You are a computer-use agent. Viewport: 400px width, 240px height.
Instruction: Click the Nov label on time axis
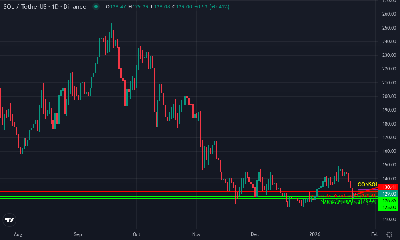coord(196,234)
